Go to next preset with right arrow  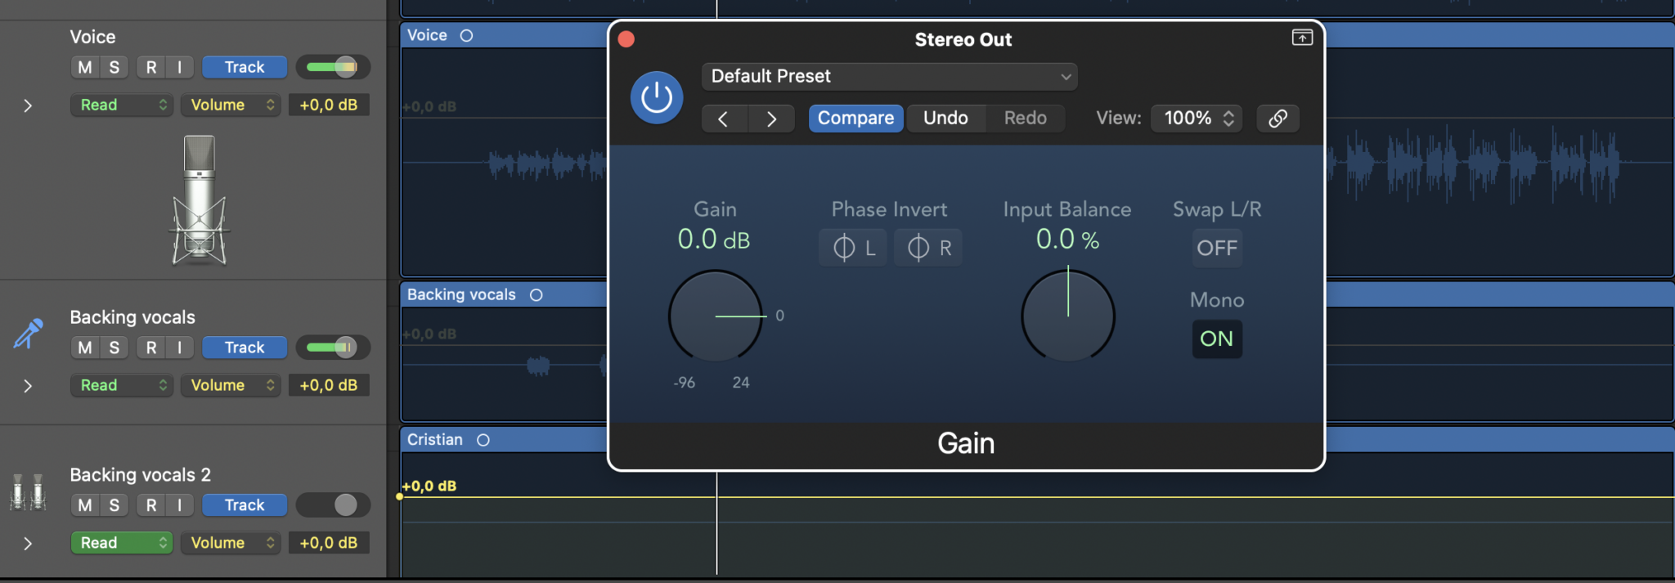point(770,119)
